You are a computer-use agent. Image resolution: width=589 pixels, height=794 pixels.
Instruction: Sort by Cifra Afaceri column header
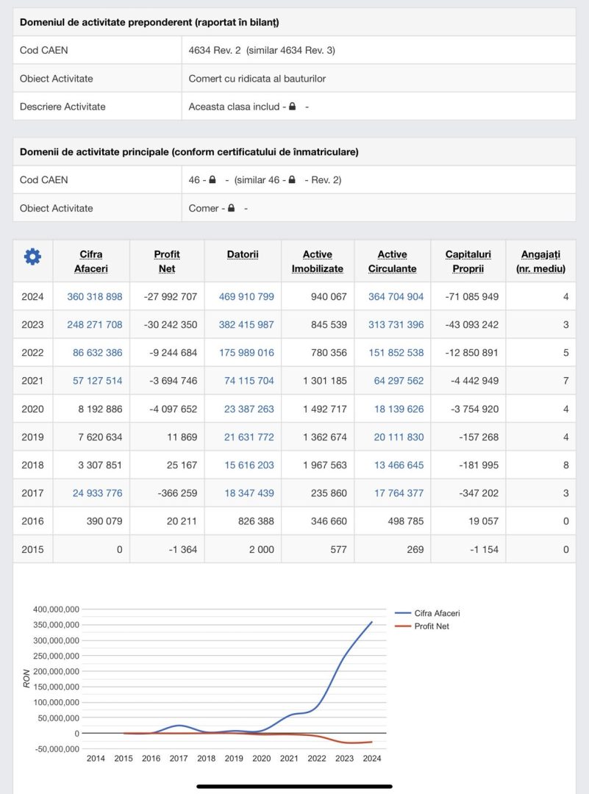pos(91,261)
